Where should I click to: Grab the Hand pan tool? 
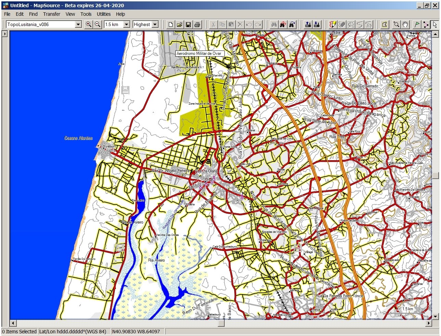click(405, 24)
